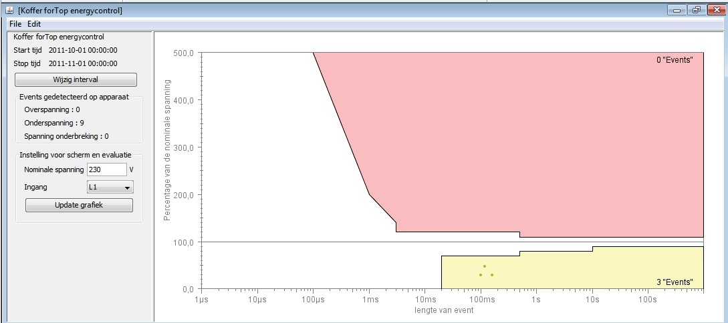Select the topmost yellow event dot
The image size is (728, 323).
point(485,266)
